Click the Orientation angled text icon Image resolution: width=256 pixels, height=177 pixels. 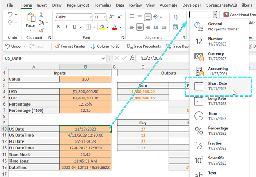click(156, 17)
